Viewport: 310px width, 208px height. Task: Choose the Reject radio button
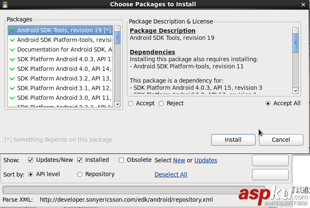pos(161,104)
